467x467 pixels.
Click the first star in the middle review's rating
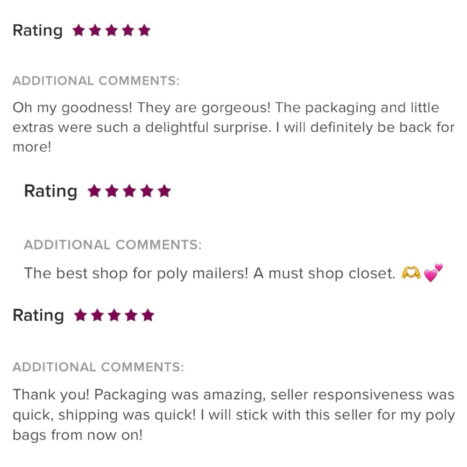(x=94, y=191)
